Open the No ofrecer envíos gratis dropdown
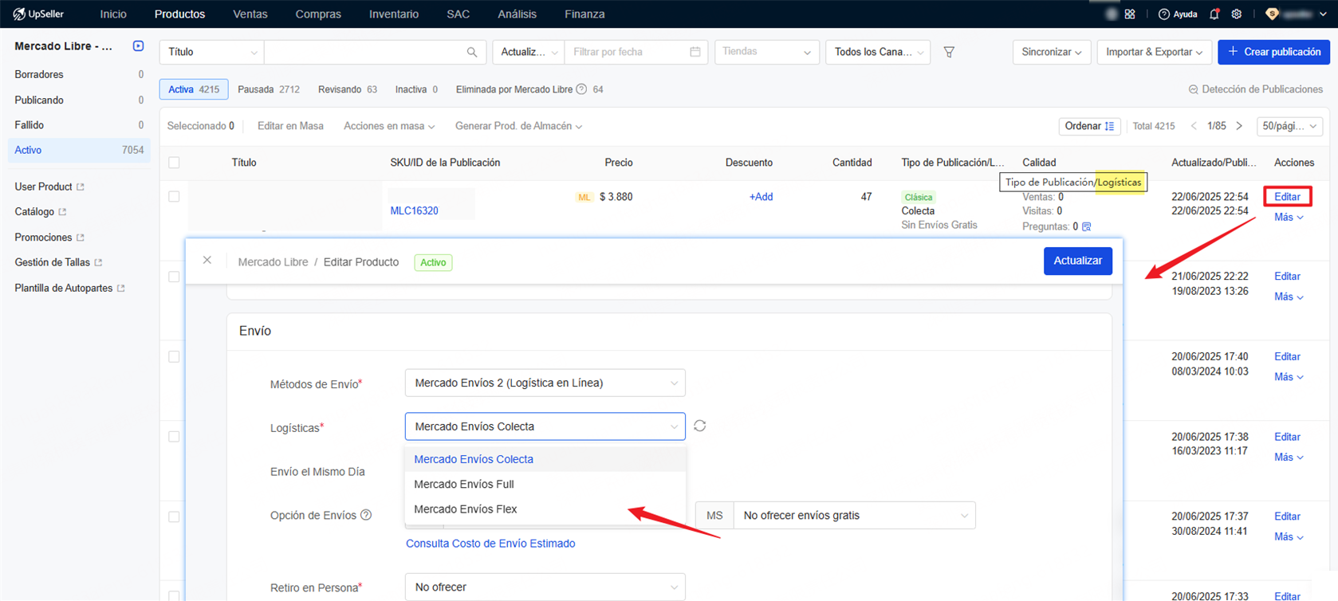This screenshot has width=1338, height=601. pyautogui.click(x=854, y=515)
